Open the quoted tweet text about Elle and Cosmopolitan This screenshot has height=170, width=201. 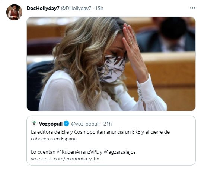click(x=100, y=135)
